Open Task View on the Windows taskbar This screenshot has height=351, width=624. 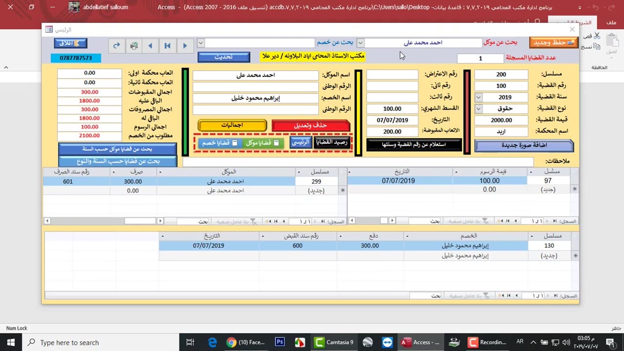click(x=190, y=342)
